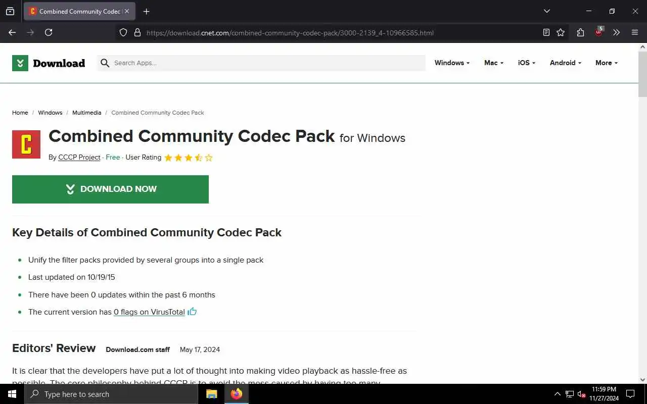Click the May 17, 2024 review date

tap(200, 349)
